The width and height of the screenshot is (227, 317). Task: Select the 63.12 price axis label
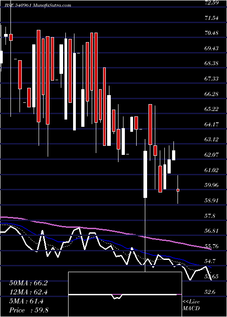212,139
